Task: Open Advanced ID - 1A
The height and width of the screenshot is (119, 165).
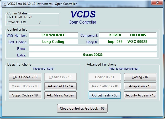Action: (x=60, y=86)
